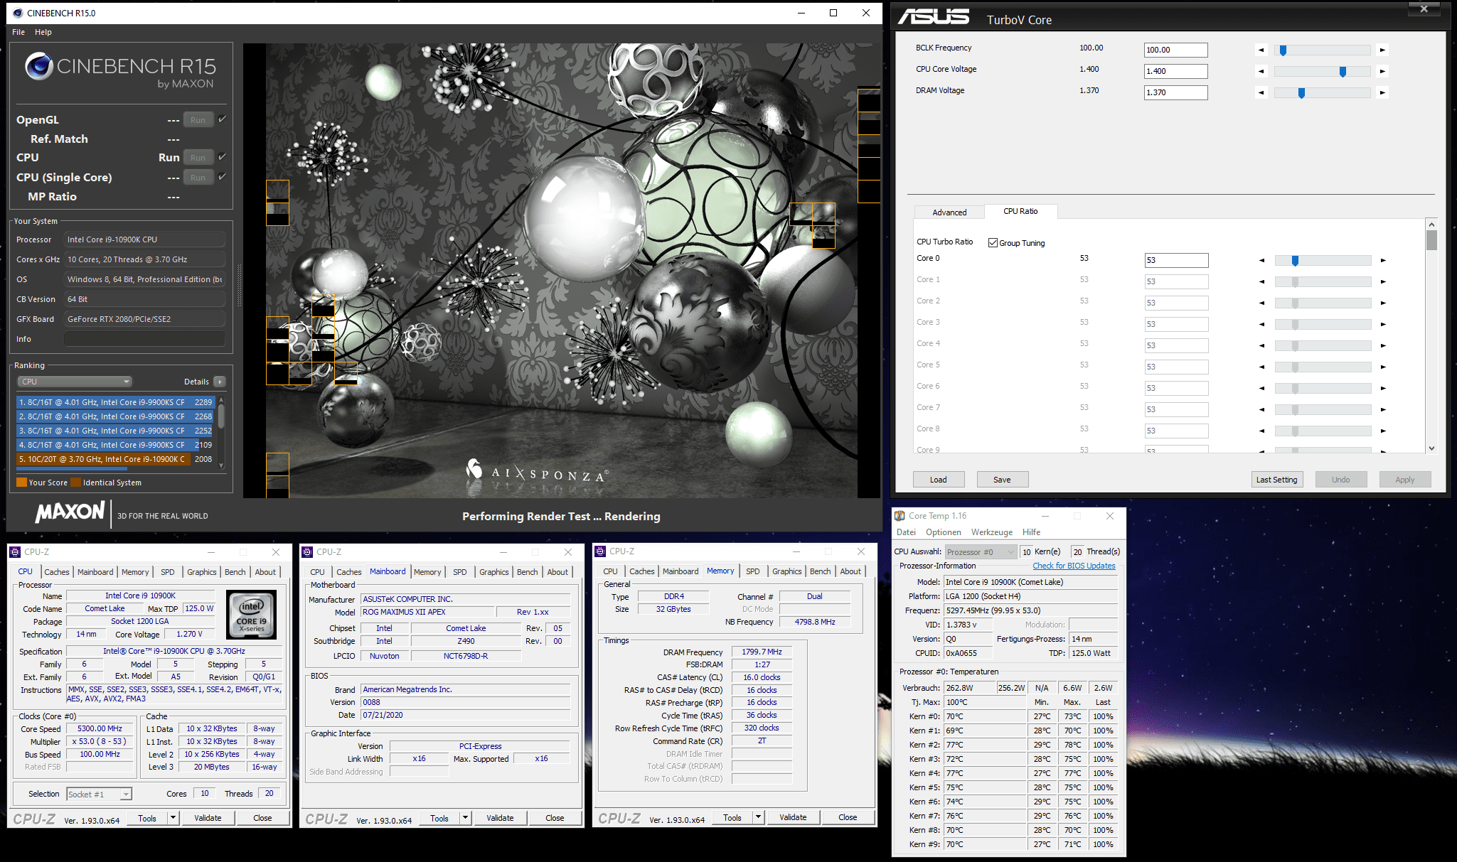Open Tools dropdown arrow in CPU-Z Memory window

click(x=758, y=817)
